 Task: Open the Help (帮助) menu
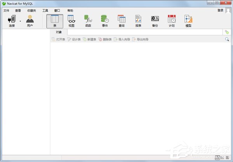70,10
